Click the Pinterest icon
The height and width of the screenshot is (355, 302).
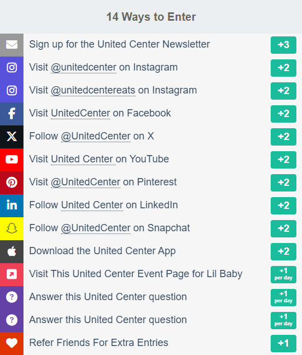(12, 183)
